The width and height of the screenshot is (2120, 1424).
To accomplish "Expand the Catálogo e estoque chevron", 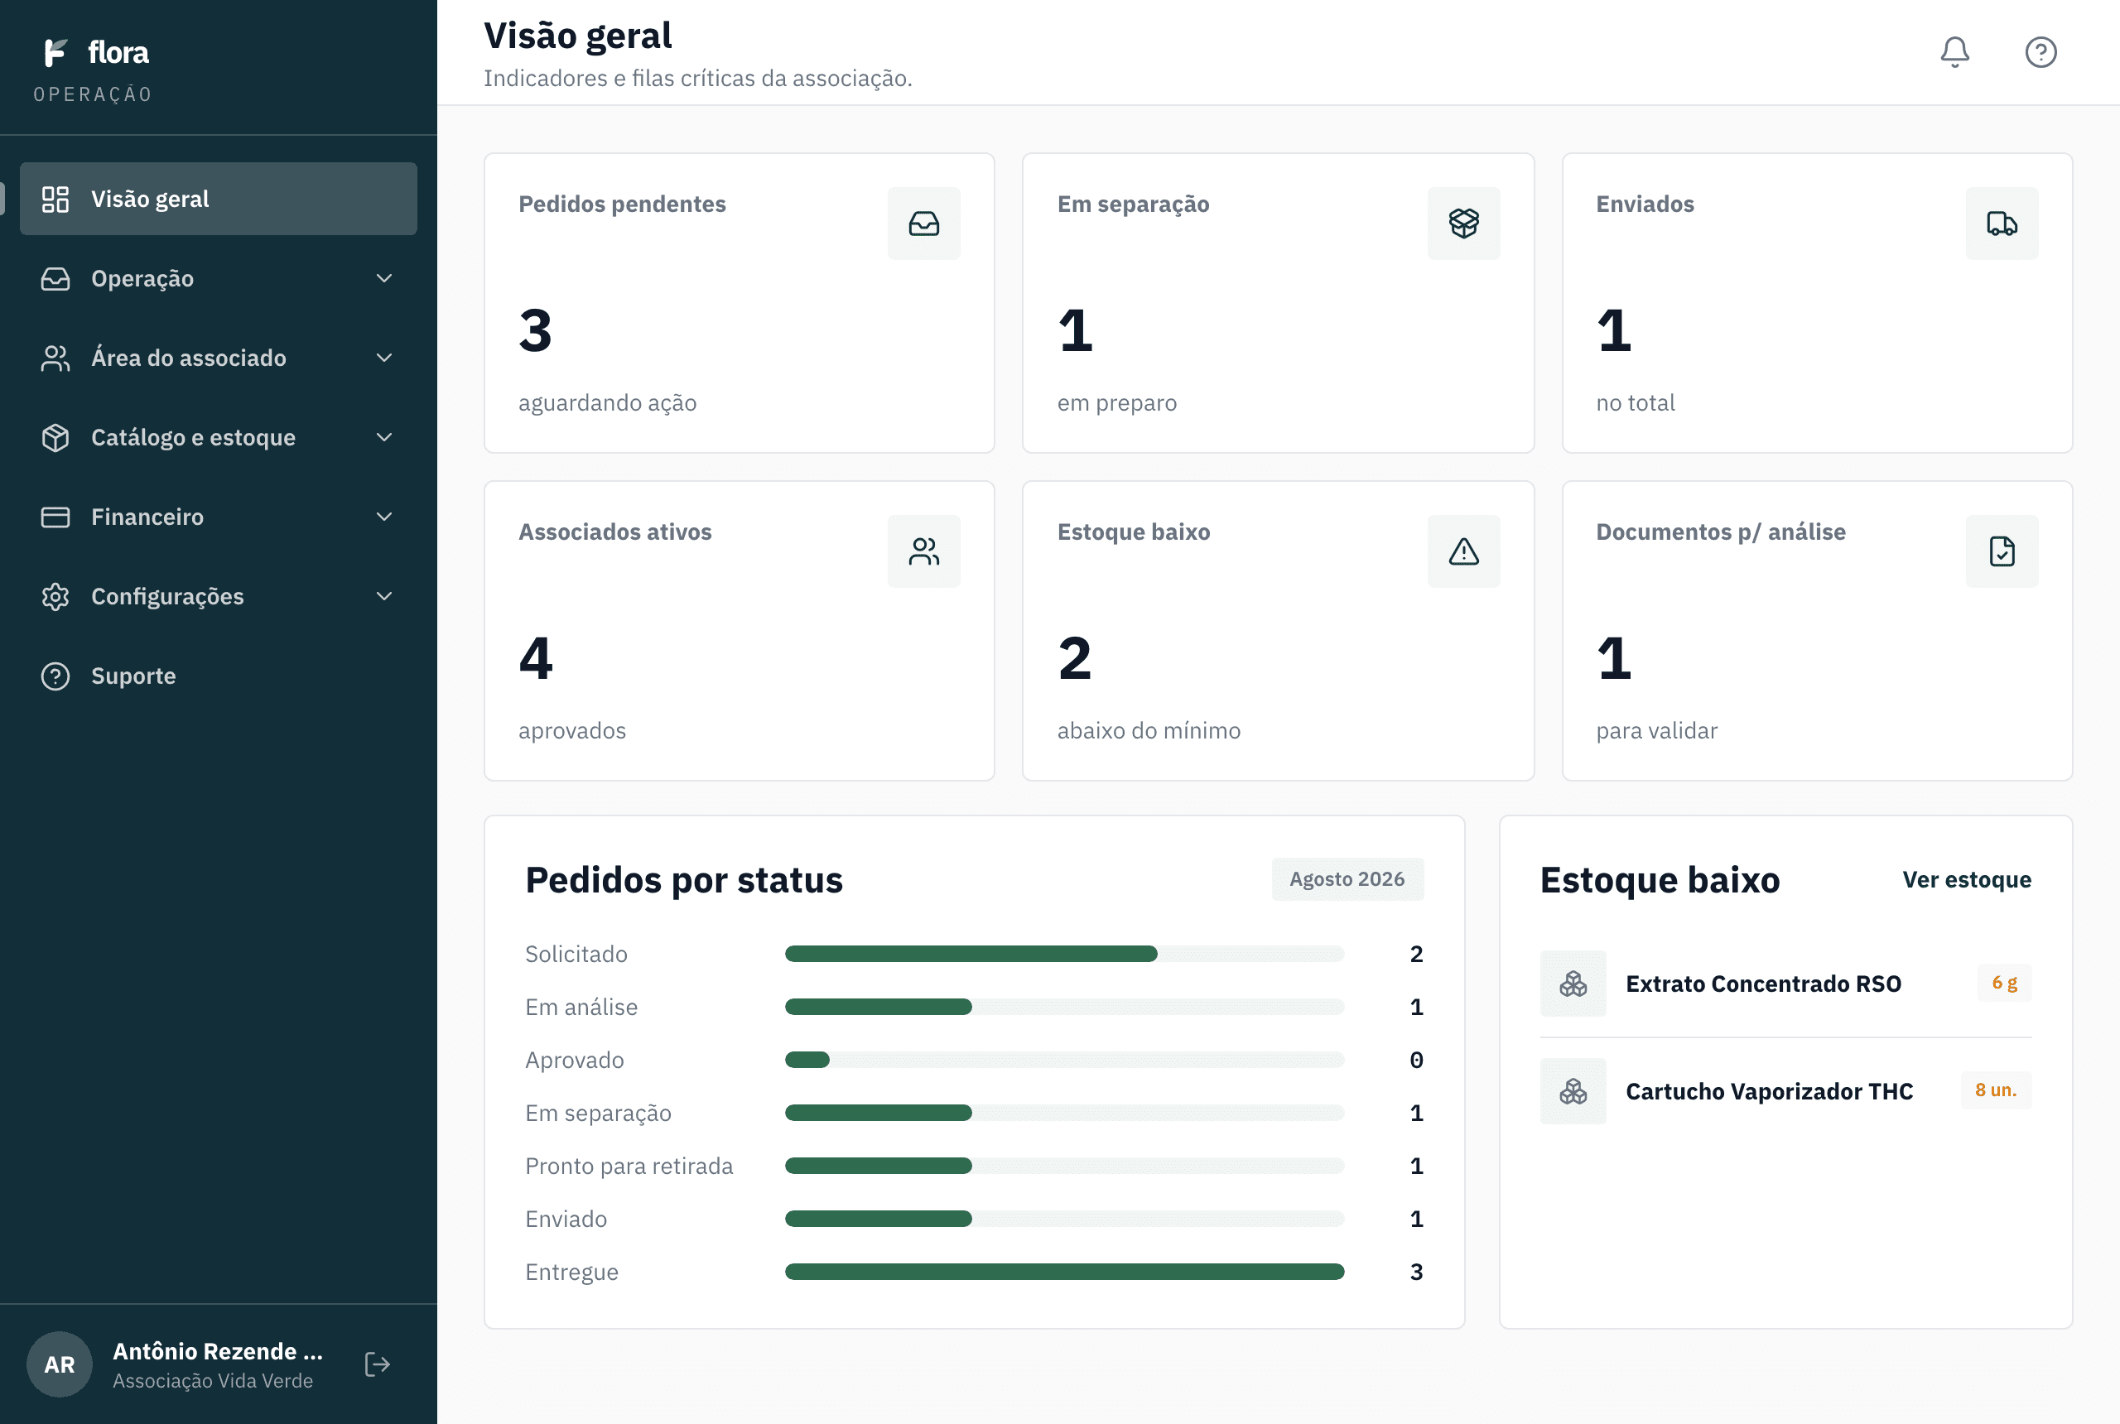I will point(384,437).
